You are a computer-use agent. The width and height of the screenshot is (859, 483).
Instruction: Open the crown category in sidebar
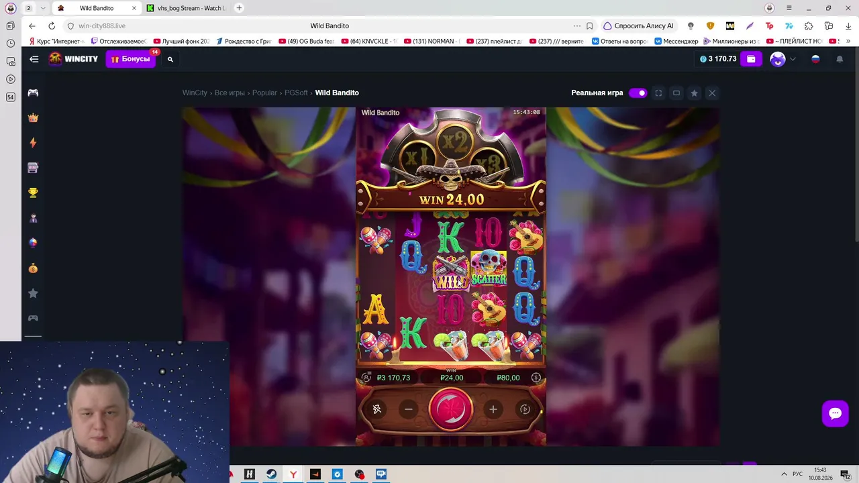click(33, 117)
